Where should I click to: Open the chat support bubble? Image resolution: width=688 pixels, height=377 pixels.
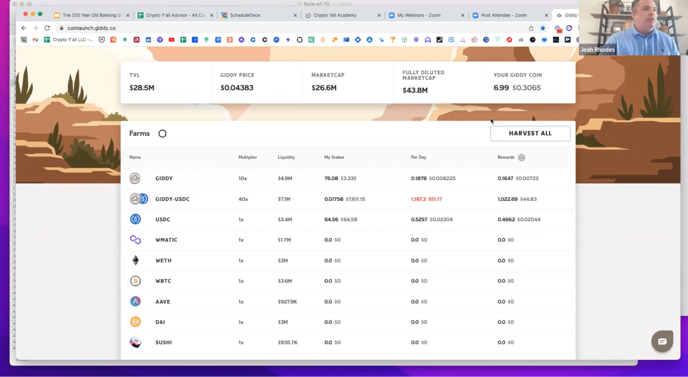tap(662, 341)
